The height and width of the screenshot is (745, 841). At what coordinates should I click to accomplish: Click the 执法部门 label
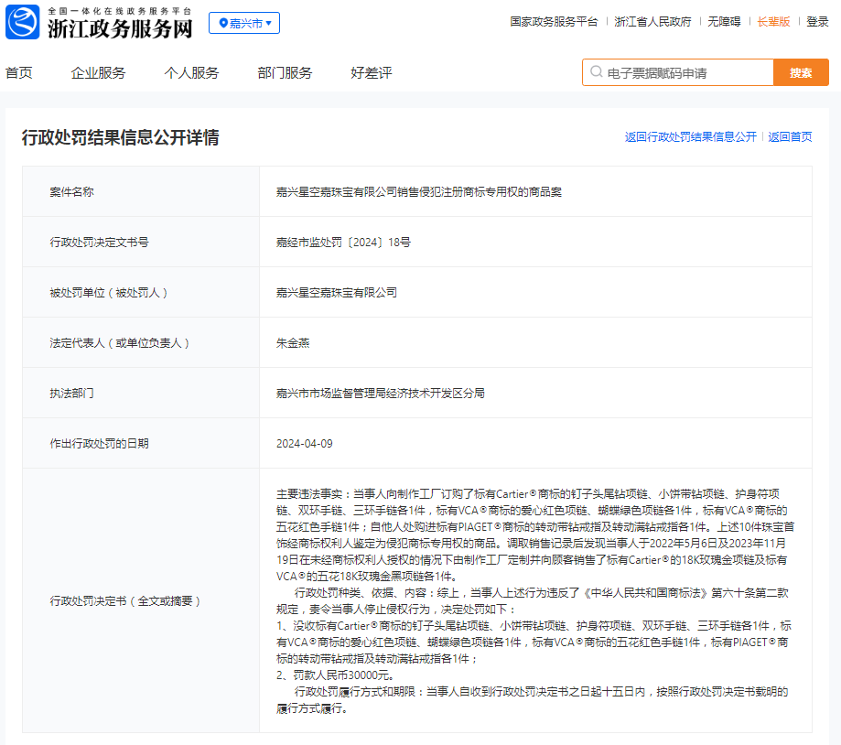click(x=72, y=394)
